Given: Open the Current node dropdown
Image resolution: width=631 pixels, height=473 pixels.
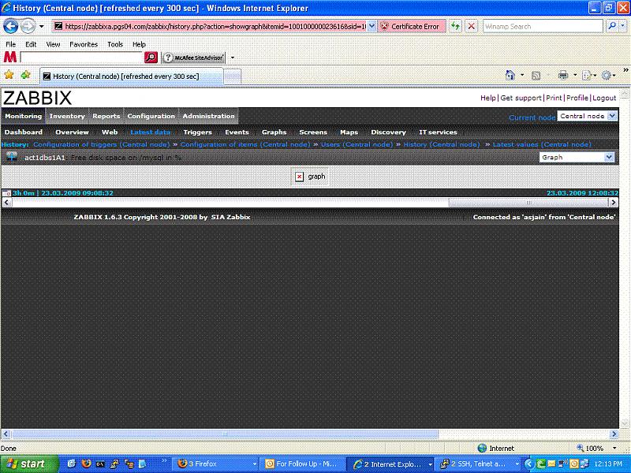Looking at the screenshot, I should tap(587, 116).
